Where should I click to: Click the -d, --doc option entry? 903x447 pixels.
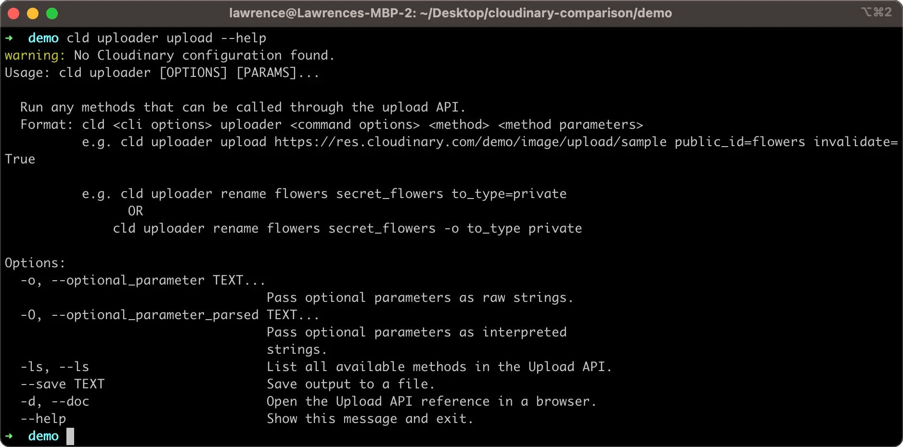coord(54,401)
